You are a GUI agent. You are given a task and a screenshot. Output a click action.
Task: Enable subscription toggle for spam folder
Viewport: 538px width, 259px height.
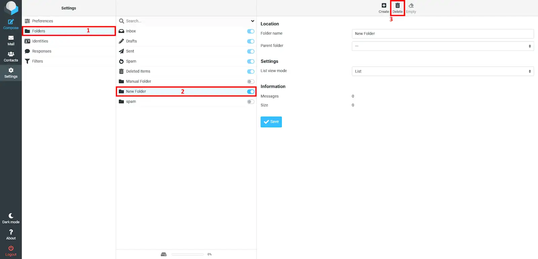coord(251,102)
